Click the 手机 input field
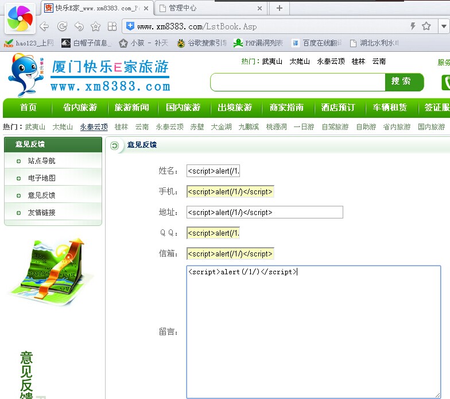The height and width of the screenshot is (399, 450). point(230,191)
